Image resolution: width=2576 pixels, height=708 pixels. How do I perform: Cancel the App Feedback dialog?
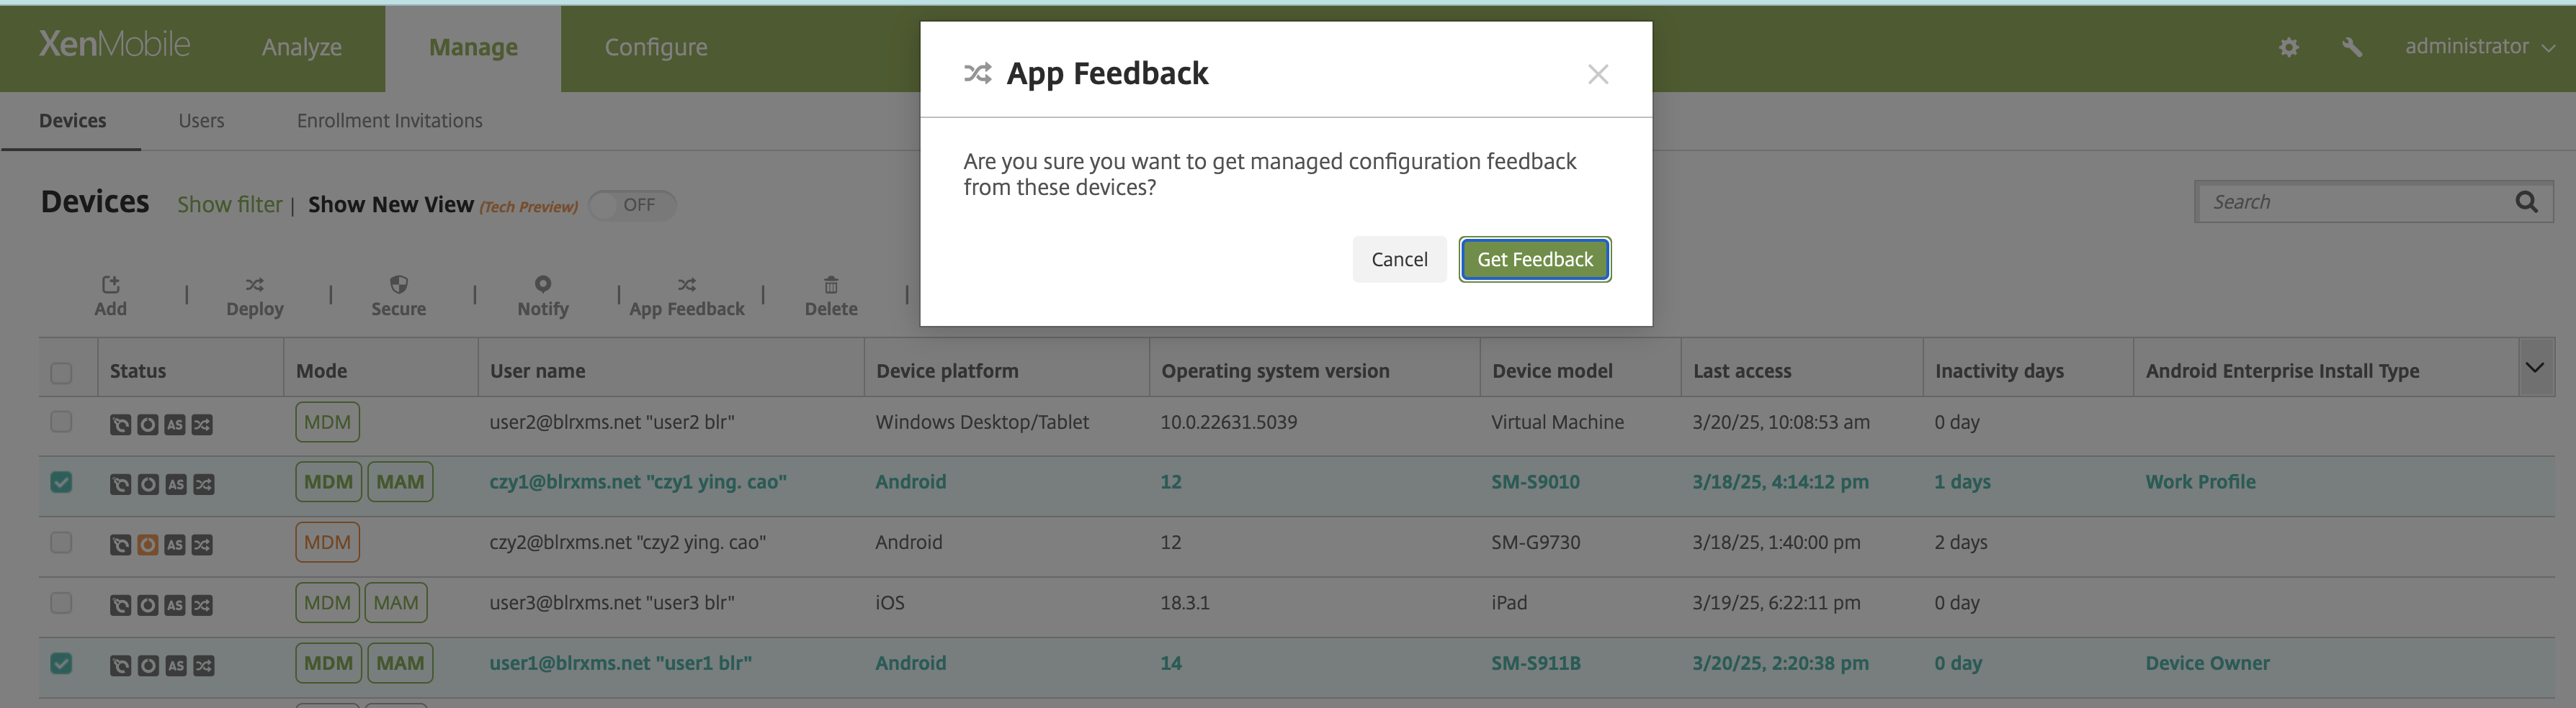click(1398, 260)
